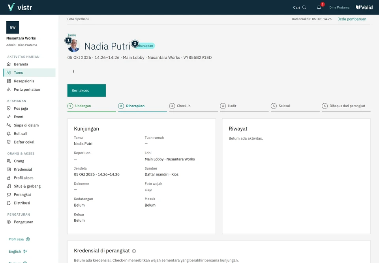This screenshot has height=263, width=379.
Task: Open Dina Pratama user menu in header
Action: coord(339,7)
